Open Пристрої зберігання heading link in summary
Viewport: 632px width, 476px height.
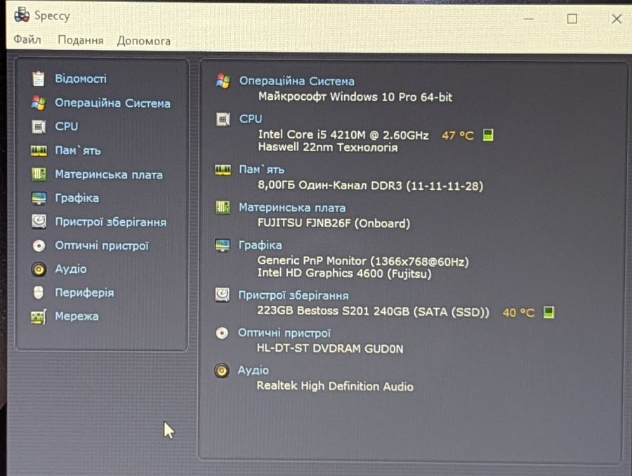point(294,295)
